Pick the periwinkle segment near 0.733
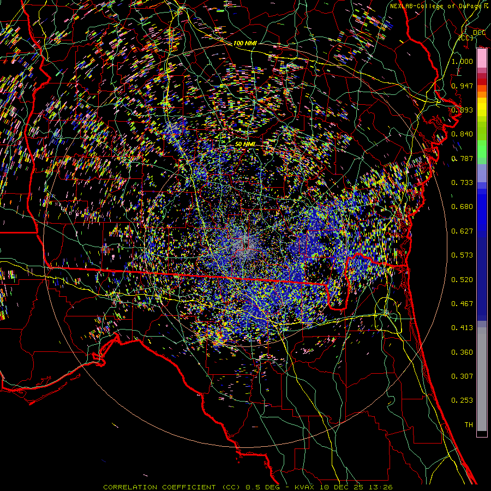Viewport: 491px width, 491px height. pyautogui.click(x=482, y=173)
